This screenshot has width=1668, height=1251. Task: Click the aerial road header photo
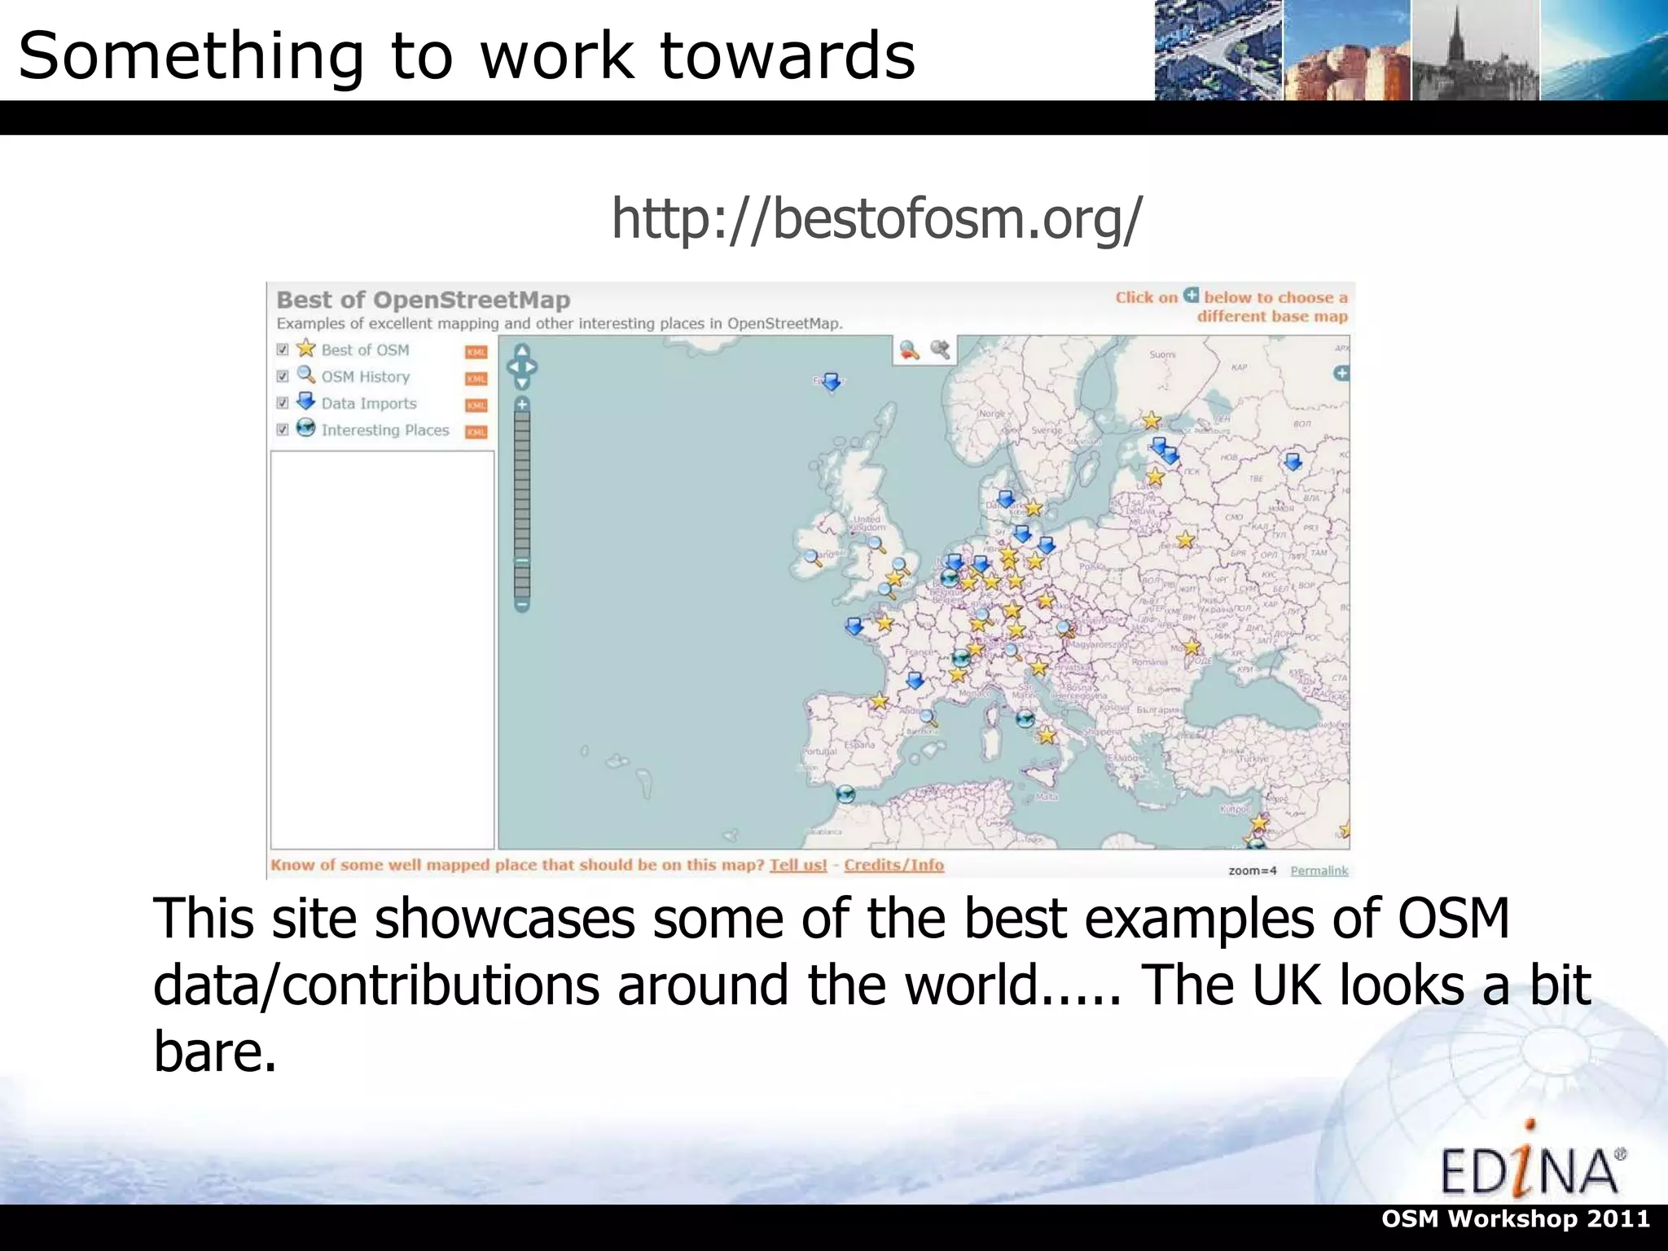pos(1218,50)
